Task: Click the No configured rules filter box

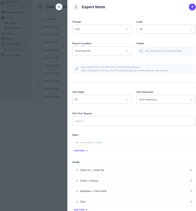Action: click(134, 142)
